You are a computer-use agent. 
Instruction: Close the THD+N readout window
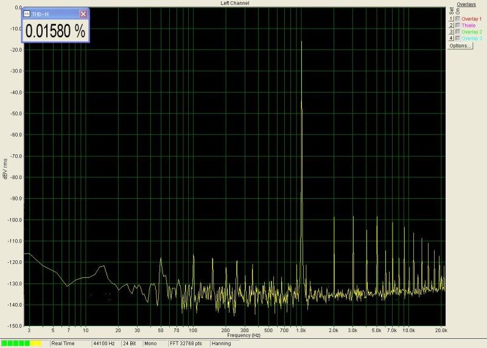[x=83, y=14]
